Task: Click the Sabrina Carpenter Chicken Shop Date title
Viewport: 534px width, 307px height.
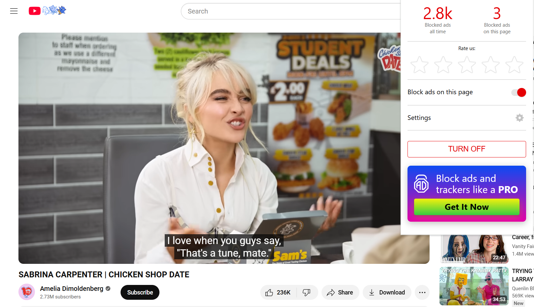Action: click(104, 274)
